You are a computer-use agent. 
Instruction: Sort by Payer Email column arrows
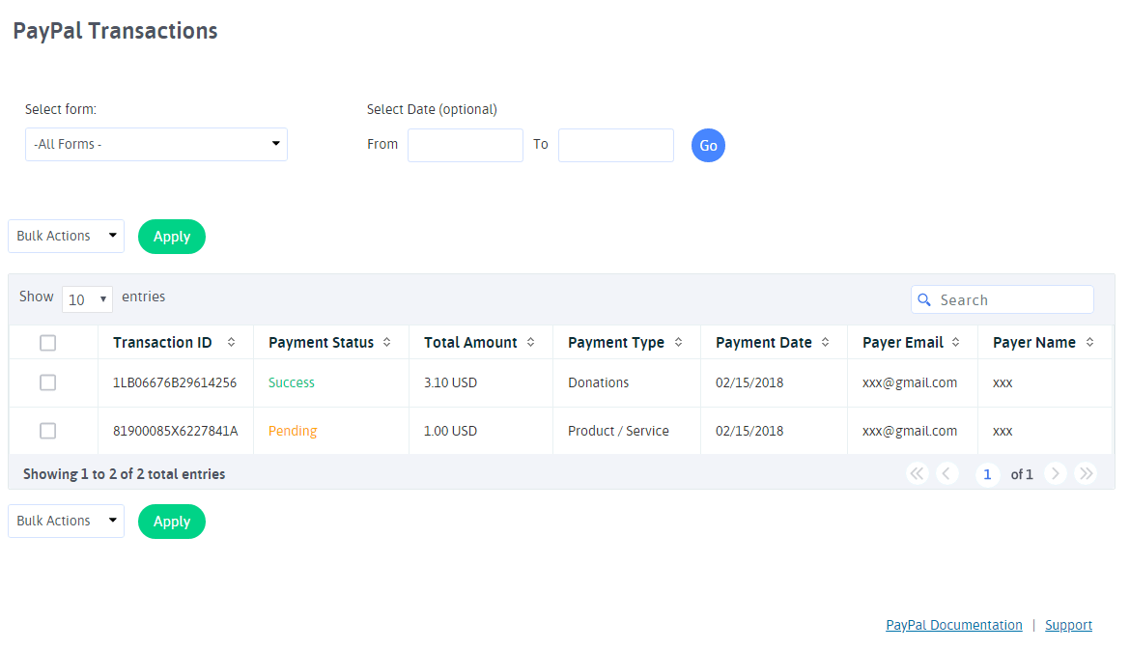(x=955, y=342)
